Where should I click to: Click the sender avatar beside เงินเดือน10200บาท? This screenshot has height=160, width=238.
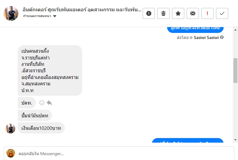click(x=10, y=128)
